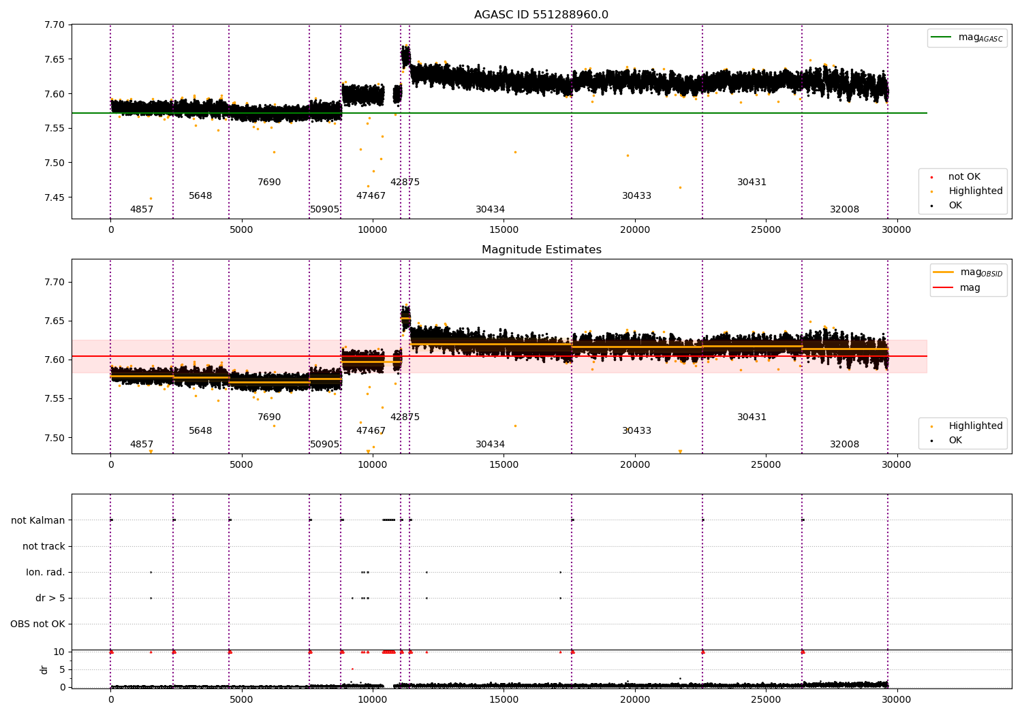Click the 'Ion. rad.' axis label
Viewport: 1022px width, 715px height.
(46, 572)
